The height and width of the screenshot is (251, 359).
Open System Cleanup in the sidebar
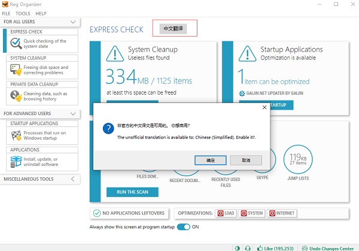click(41, 70)
